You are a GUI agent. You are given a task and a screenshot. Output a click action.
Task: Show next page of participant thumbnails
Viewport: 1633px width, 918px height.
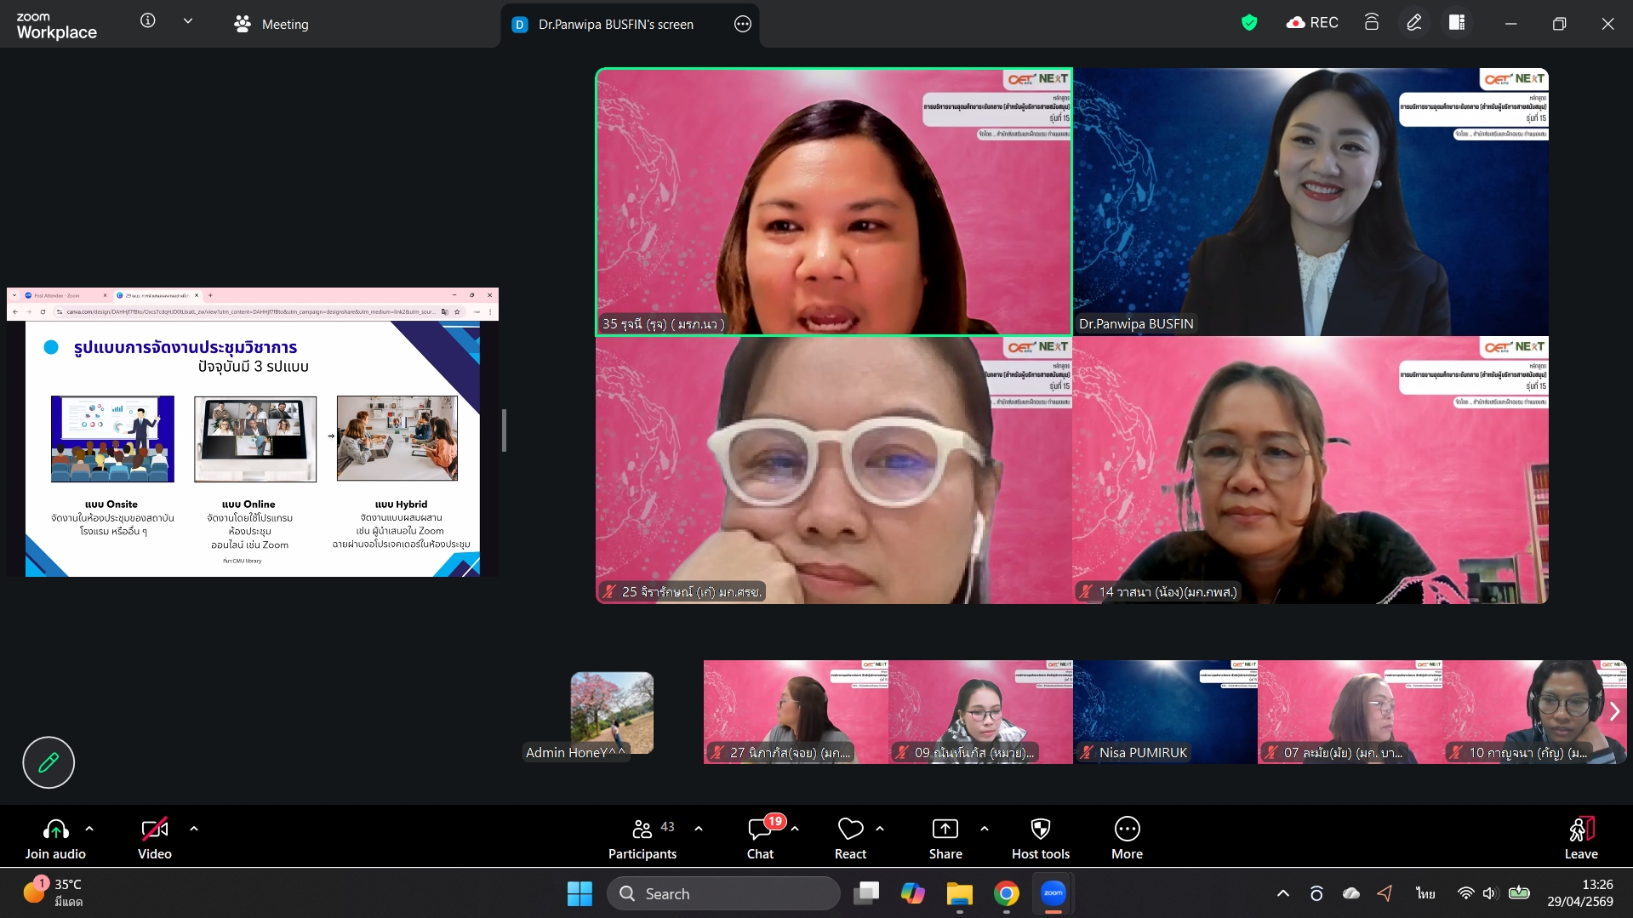point(1614,711)
